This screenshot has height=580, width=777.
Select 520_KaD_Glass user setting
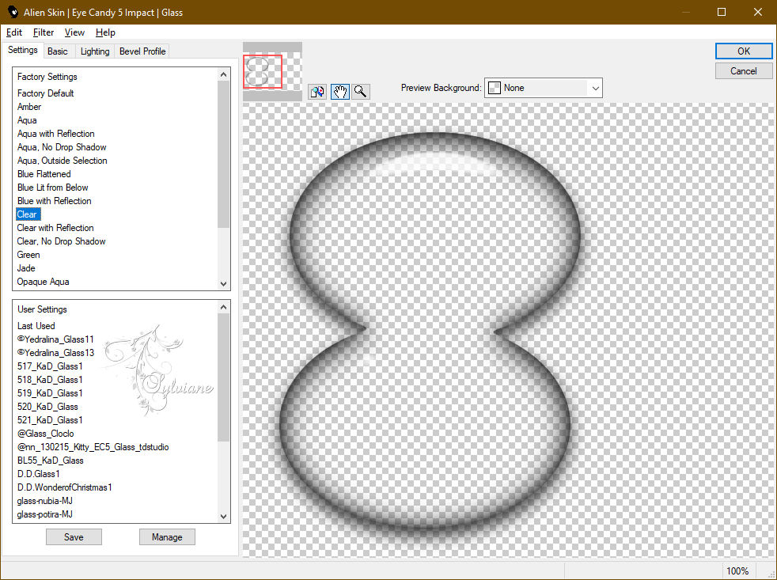[47, 406]
